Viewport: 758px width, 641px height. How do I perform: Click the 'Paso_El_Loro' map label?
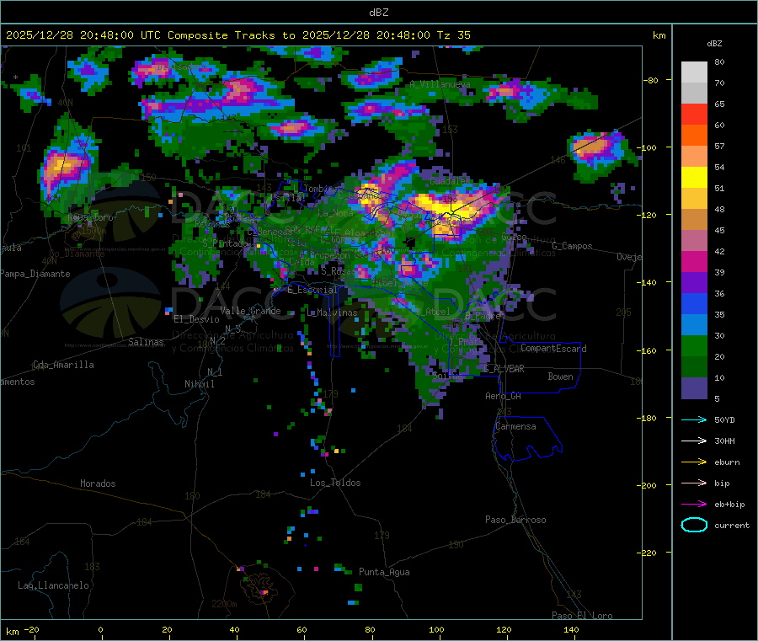point(583,616)
